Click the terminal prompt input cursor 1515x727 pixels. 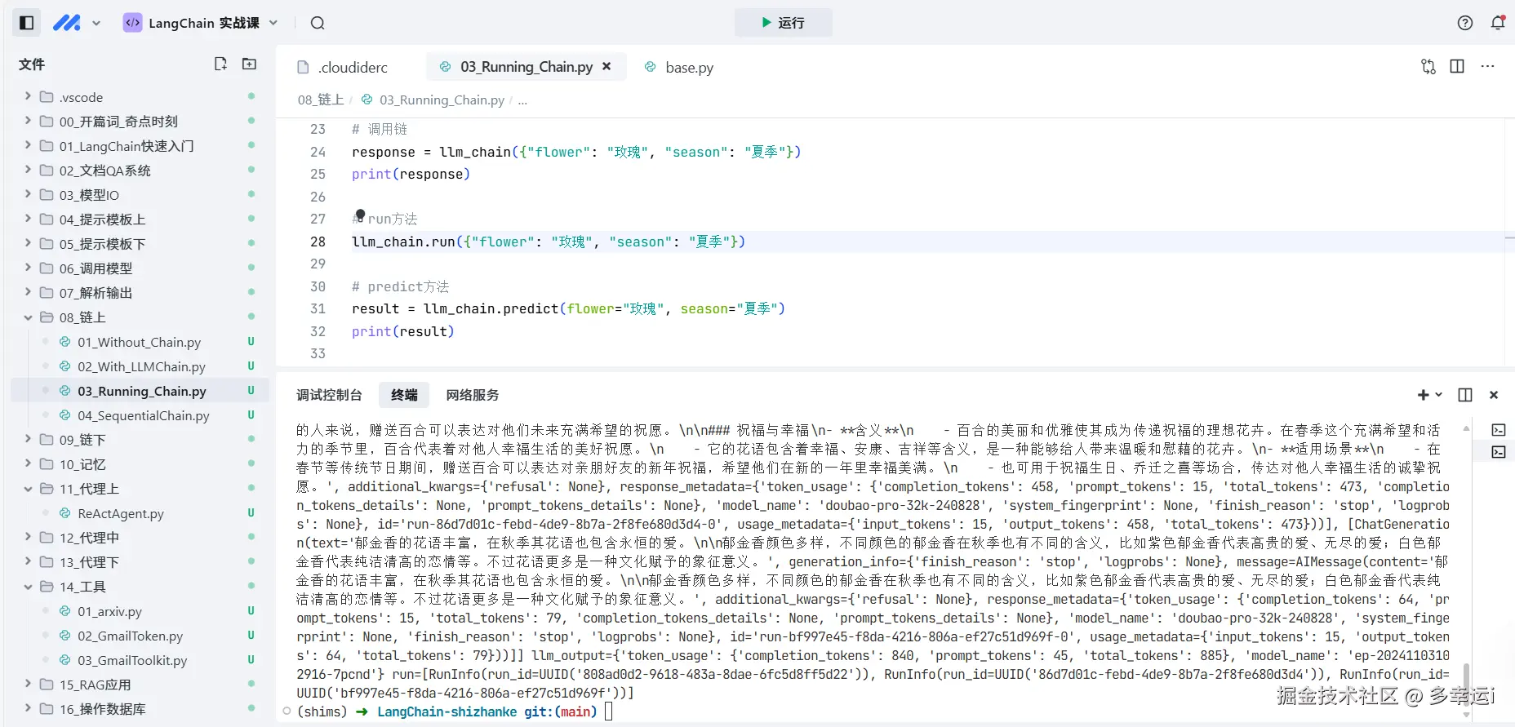(x=608, y=711)
